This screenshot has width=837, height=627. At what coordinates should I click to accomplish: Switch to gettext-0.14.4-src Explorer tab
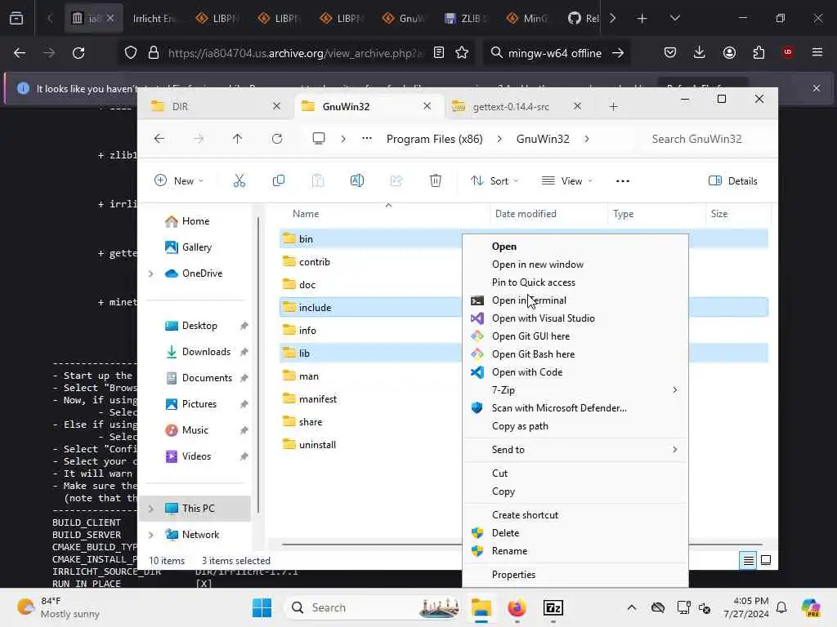click(x=517, y=107)
